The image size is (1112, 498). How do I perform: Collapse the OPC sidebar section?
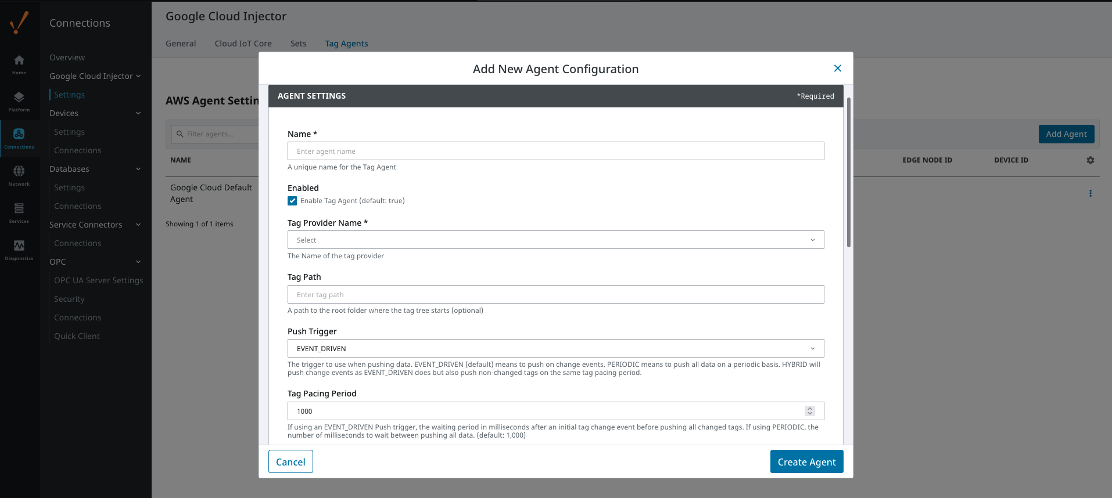click(138, 262)
